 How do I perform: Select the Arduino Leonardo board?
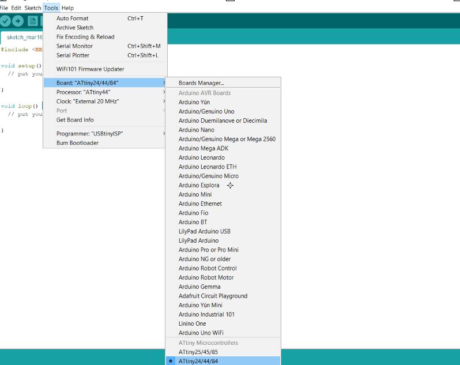(223, 157)
